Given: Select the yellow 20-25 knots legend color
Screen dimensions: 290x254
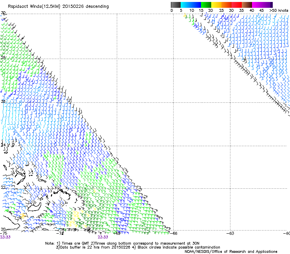Looking at the screenshot, I should pos(216,5).
